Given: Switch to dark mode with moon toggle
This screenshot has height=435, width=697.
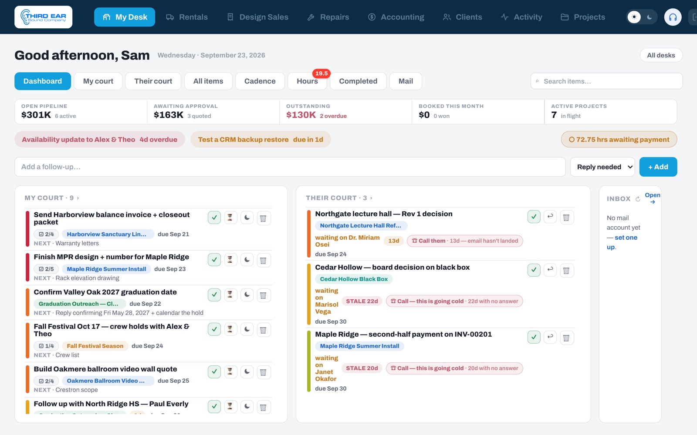Looking at the screenshot, I should click(650, 17).
